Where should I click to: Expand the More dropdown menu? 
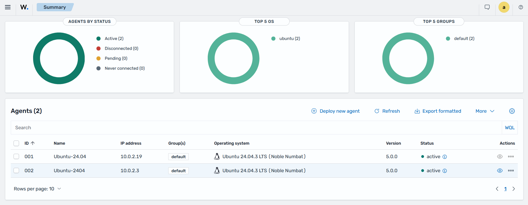point(485,111)
